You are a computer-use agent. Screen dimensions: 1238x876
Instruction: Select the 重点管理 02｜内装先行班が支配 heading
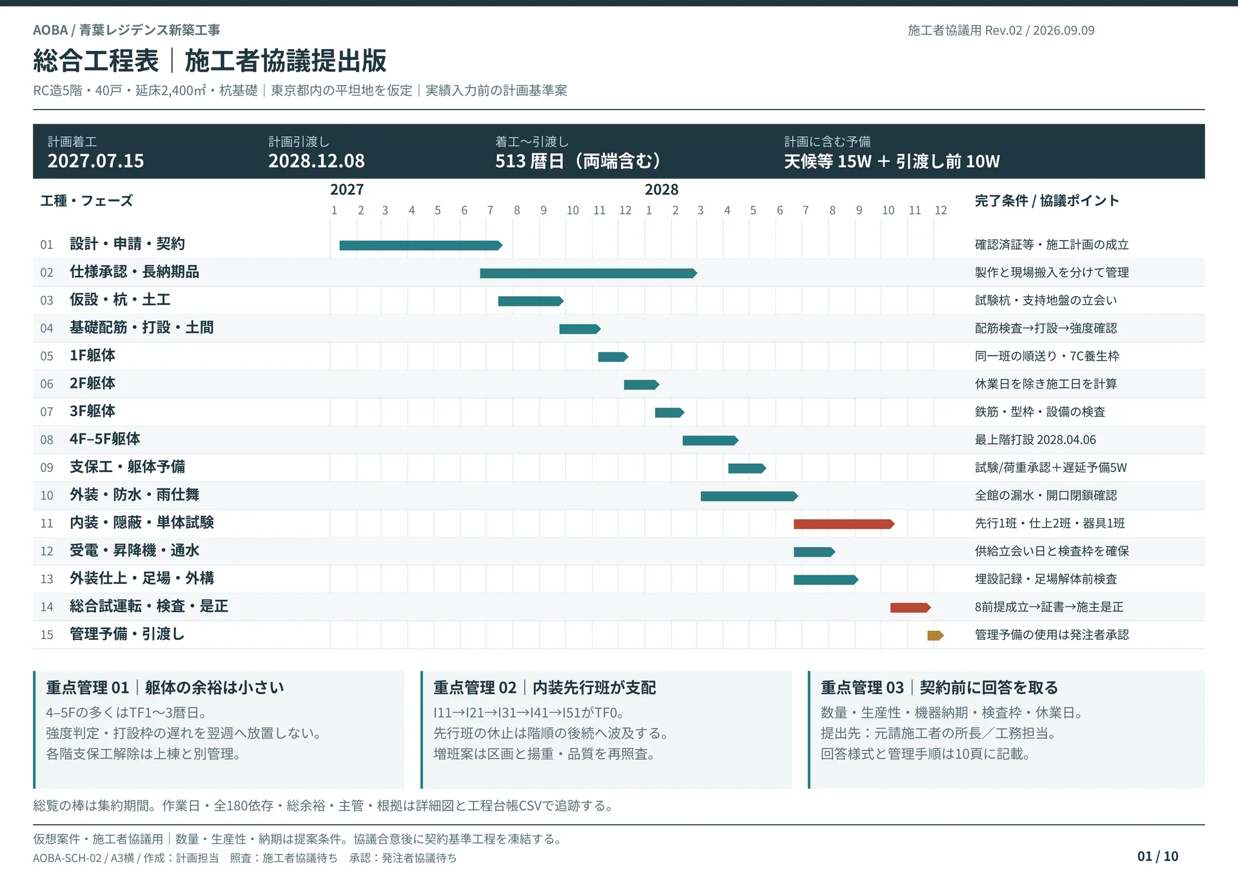545,688
